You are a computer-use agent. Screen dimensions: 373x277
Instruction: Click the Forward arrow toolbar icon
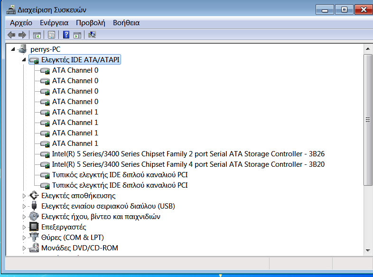point(22,35)
